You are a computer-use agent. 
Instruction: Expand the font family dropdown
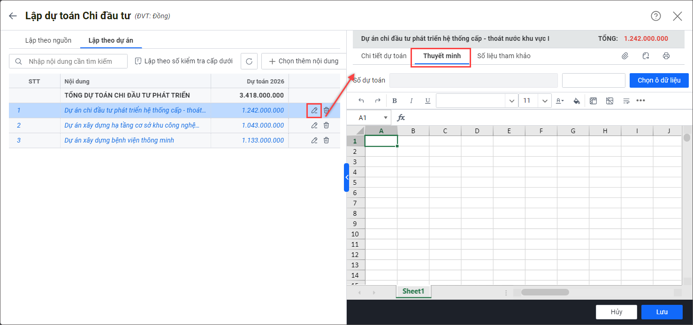click(x=510, y=101)
